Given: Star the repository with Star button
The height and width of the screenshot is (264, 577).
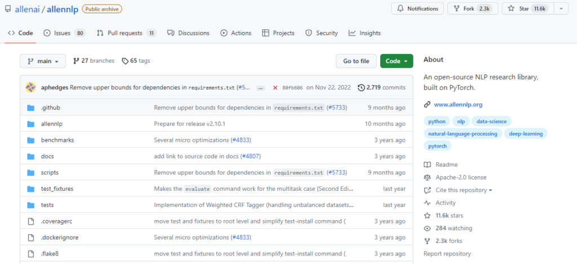Looking at the screenshot, I should coord(527,8).
